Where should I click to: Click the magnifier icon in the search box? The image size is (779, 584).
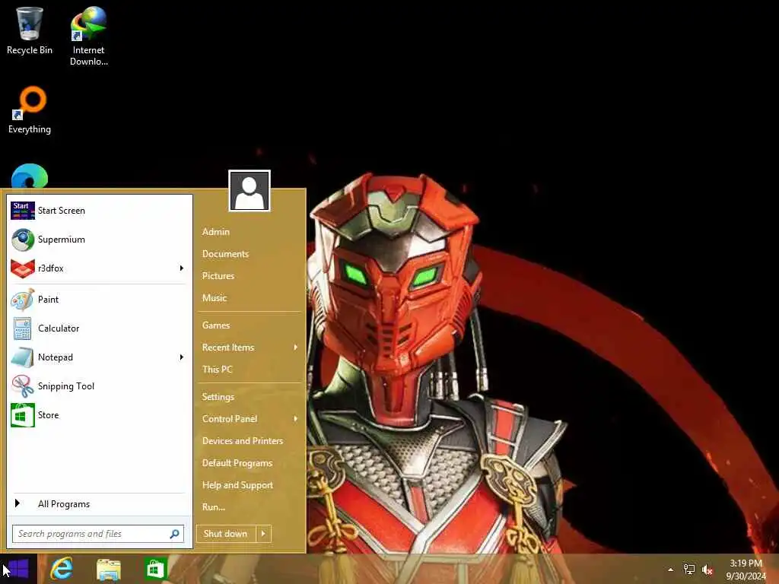point(174,534)
